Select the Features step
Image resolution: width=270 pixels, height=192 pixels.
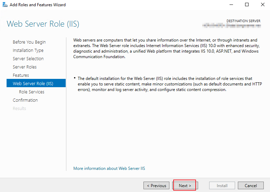[x=21, y=75]
